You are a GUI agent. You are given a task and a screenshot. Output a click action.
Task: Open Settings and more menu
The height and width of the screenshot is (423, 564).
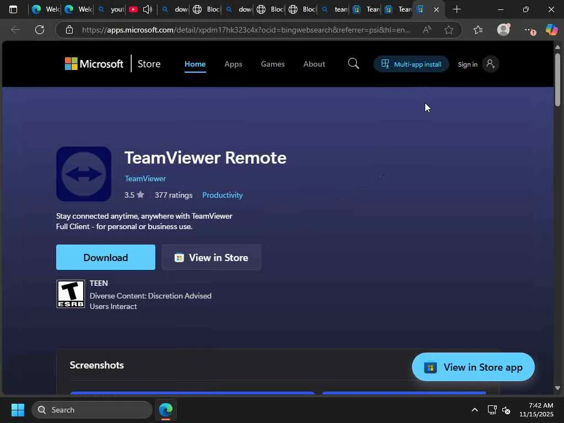pyautogui.click(x=529, y=30)
